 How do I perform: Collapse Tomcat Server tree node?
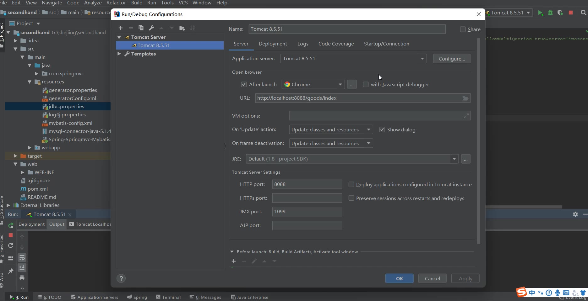click(119, 37)
